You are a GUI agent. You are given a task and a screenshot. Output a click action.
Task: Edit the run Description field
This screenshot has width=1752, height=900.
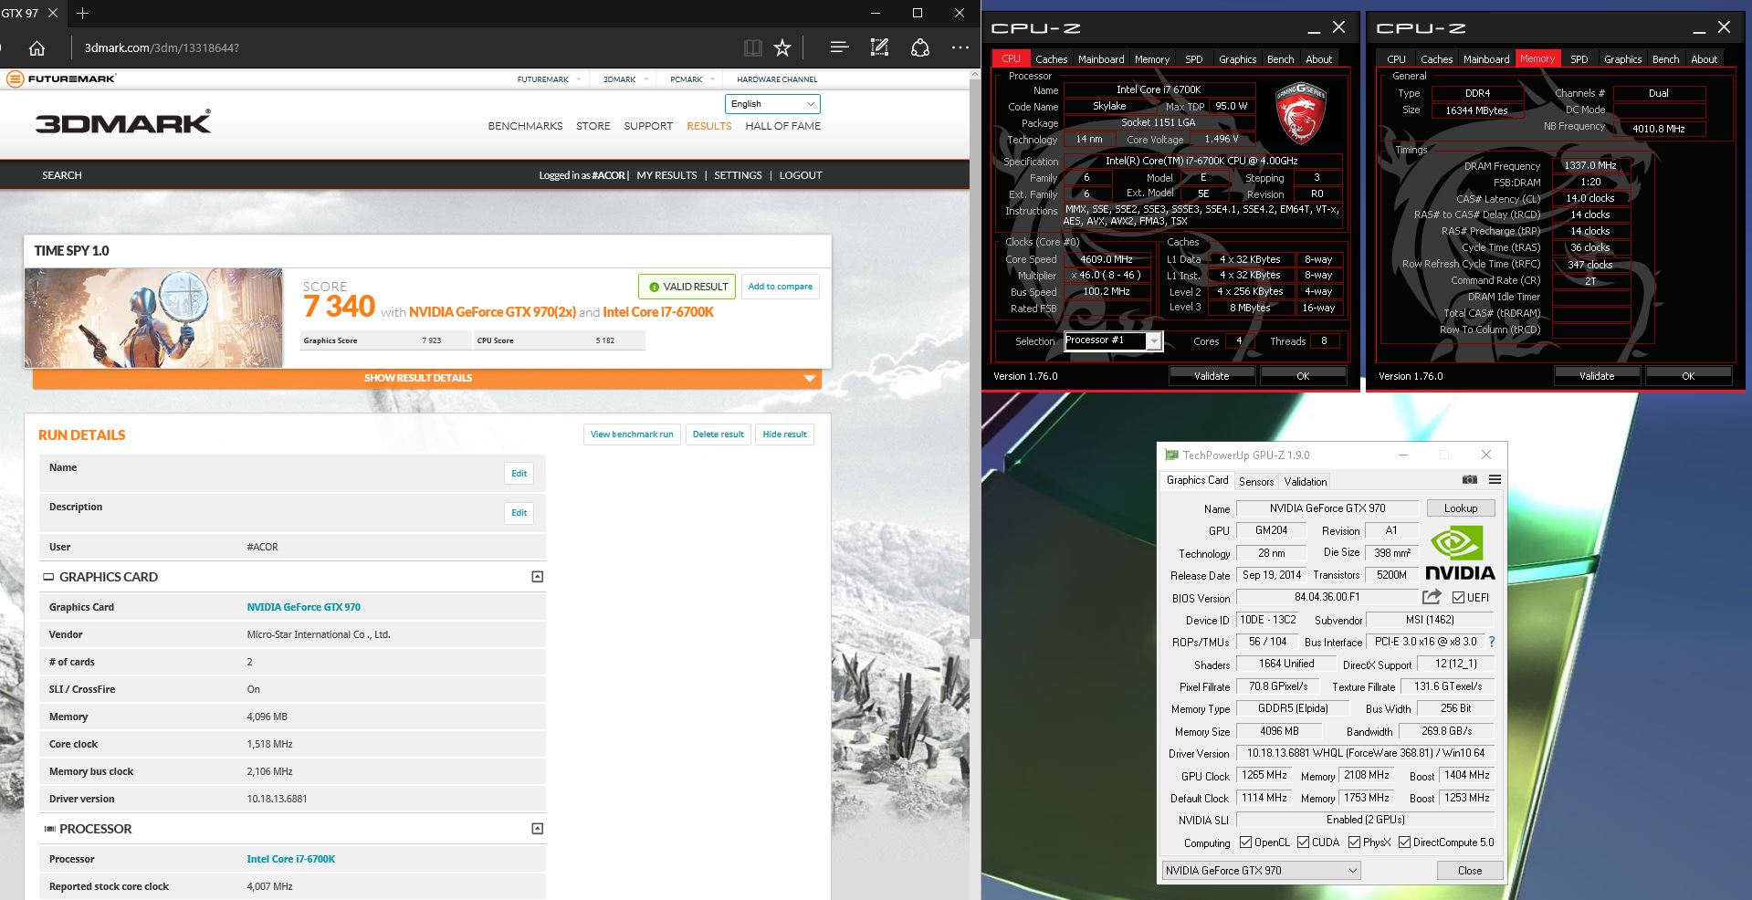click(519, 512)
